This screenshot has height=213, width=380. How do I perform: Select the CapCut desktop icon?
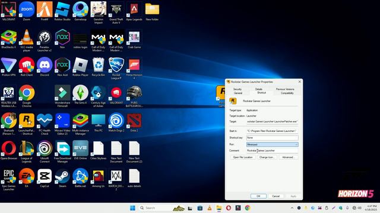(x=45, y=178)
